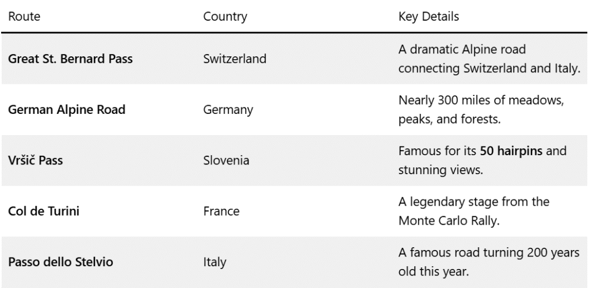Click the Key Details column header

point(429,17)
